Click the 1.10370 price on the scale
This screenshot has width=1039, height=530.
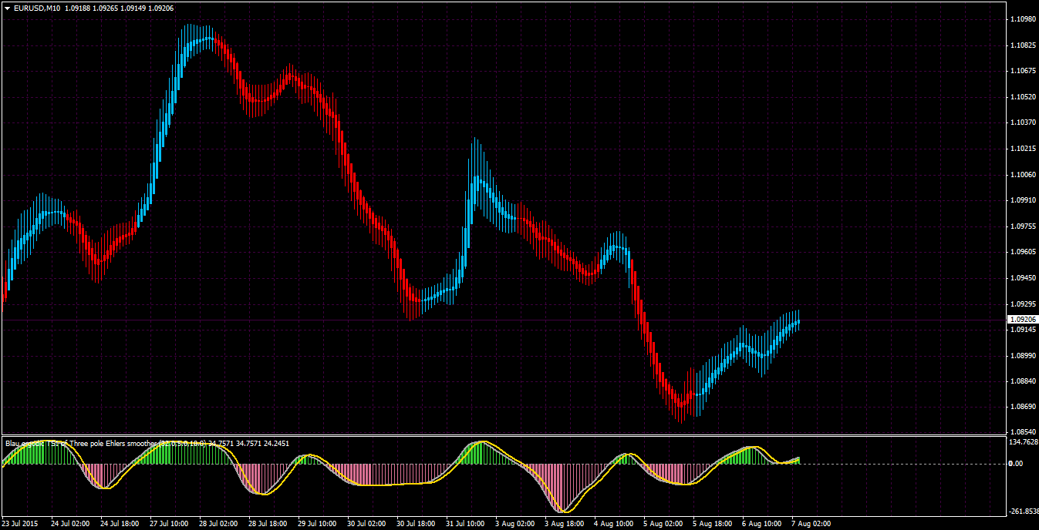(x=1023, y=122)
